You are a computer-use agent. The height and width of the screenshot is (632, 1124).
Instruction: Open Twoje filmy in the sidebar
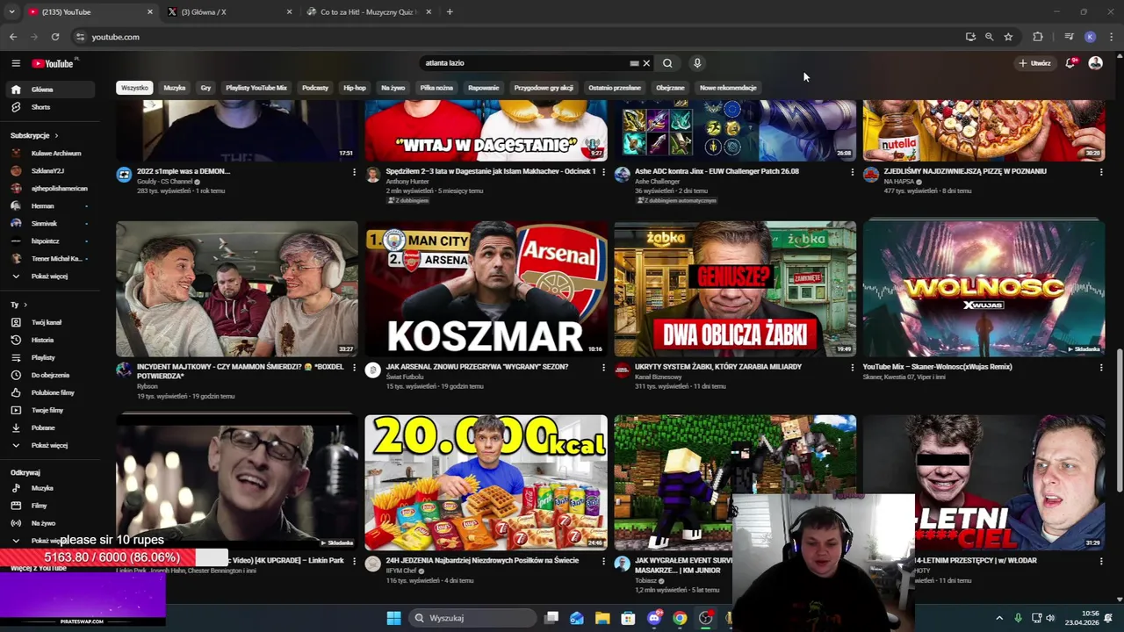click(48, 410)
